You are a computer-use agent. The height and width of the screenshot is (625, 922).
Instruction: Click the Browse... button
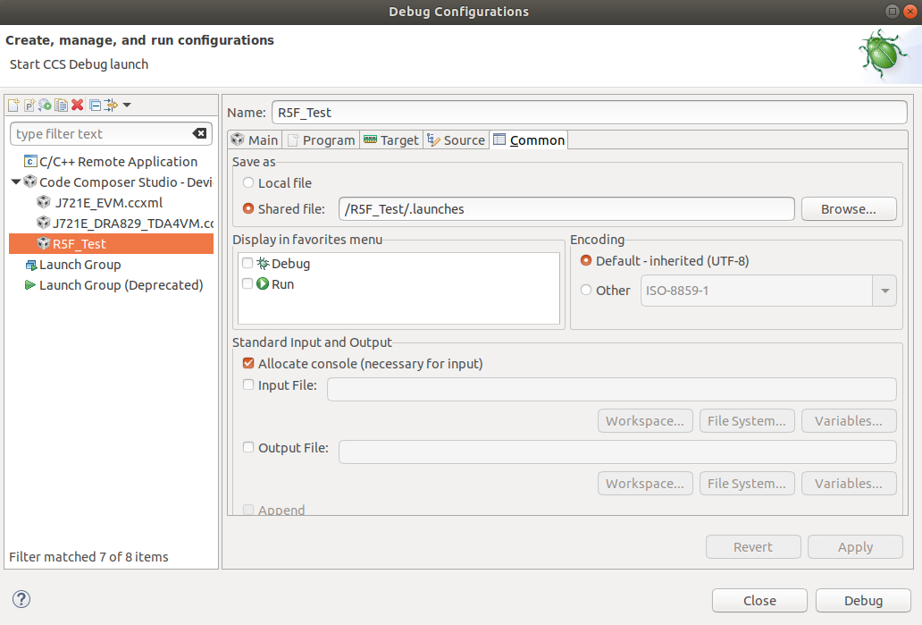[x=848, y=209]
